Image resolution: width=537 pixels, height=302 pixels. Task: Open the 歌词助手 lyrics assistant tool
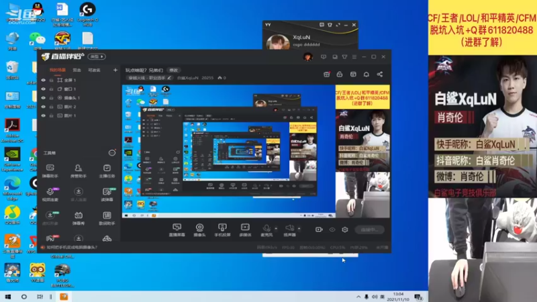pyautogui.click(x=107, y=217)
